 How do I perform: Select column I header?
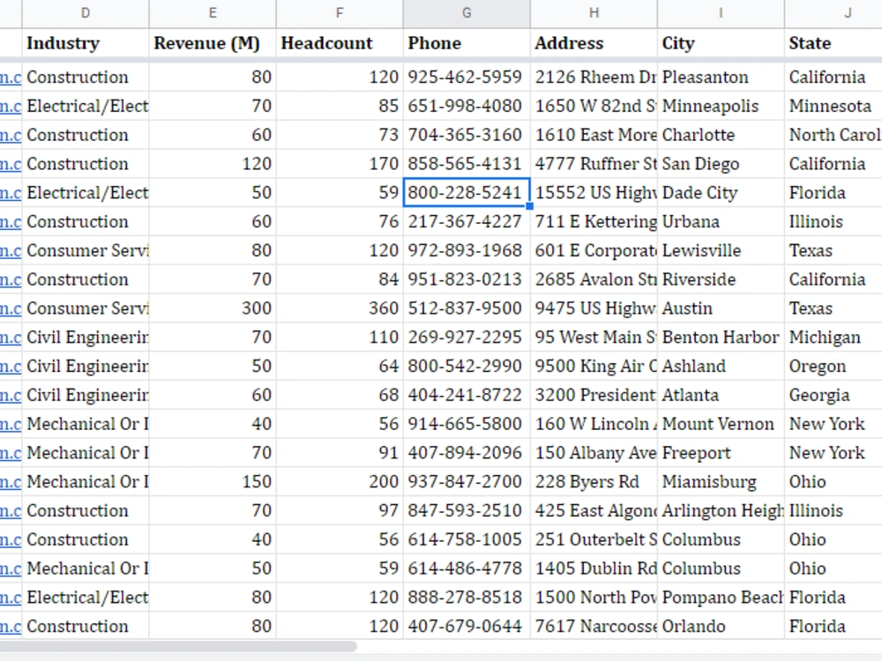721,13
